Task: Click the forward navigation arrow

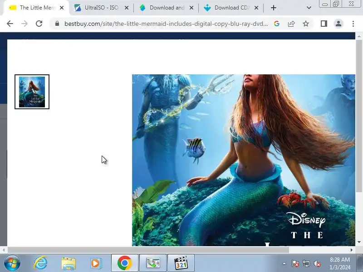Action: coord(25,24)
